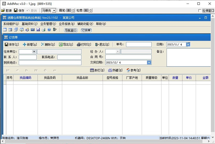Screen dimensions: 215x144
Task: Click the 金额 amount column header
Action: point(203,78)
